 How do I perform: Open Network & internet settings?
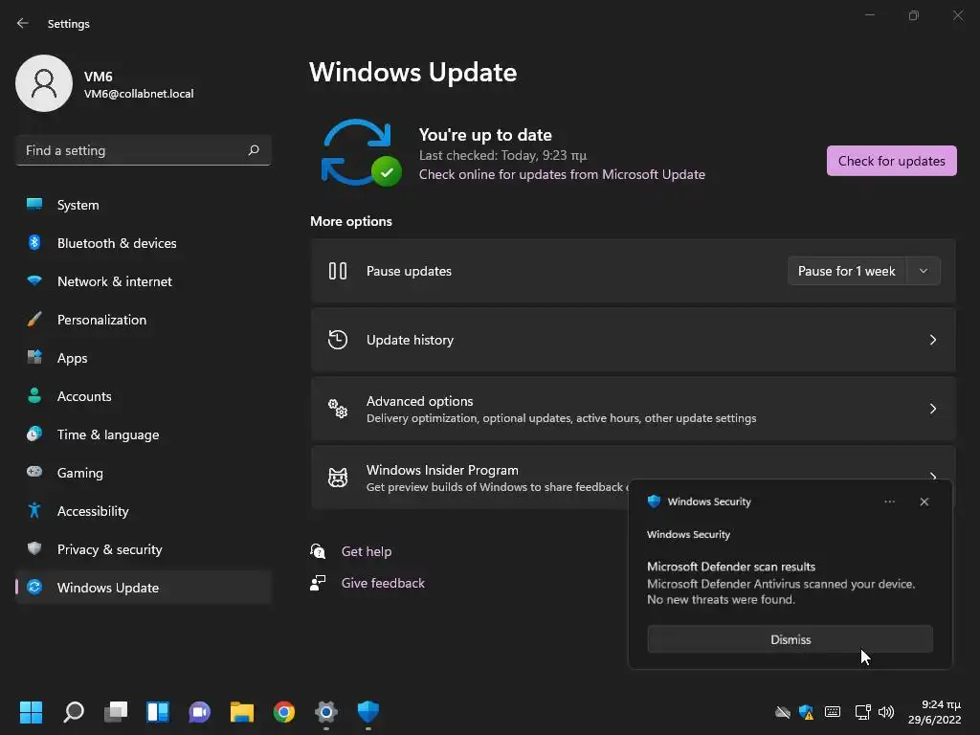tap(144, 281)
